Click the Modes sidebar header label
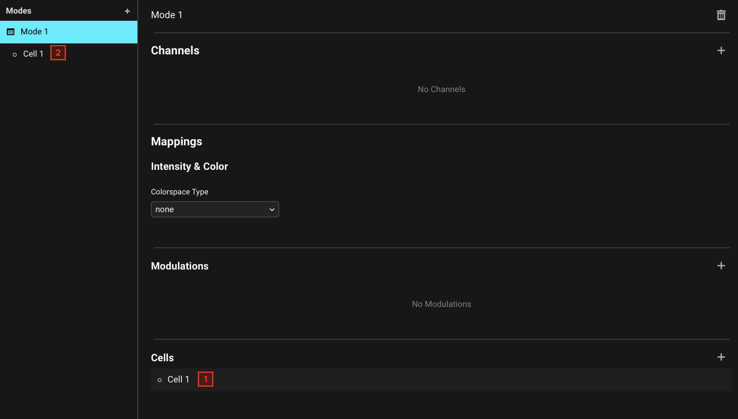The width and height of the screenshot is (738, 419). [x=19, y=11]
